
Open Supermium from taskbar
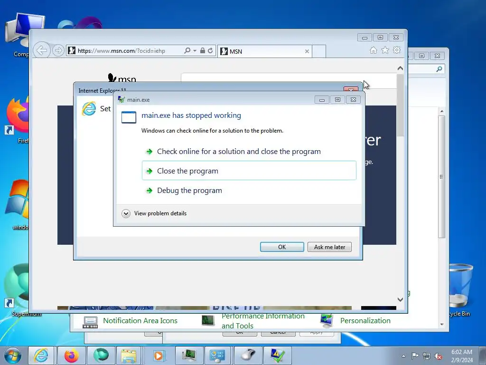[101, 355]
